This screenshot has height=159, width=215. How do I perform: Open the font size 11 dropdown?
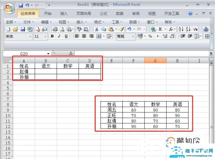click(x=45, y=37)
